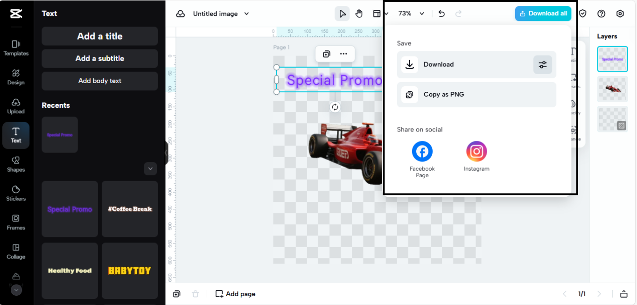Open the Templates panel
Viewport: 637px width, 305px height.
pos(16,48)
